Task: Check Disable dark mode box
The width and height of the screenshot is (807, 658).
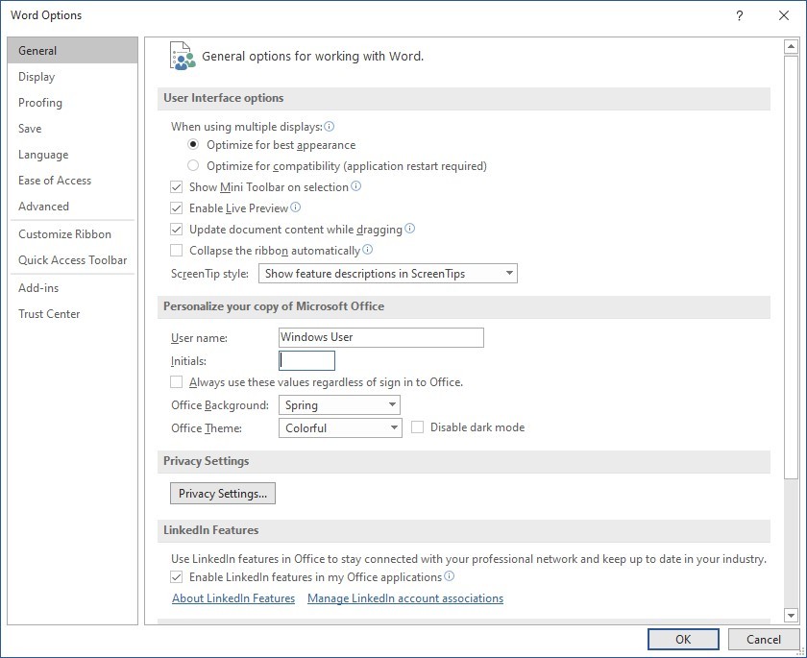Action: [417, 427]
